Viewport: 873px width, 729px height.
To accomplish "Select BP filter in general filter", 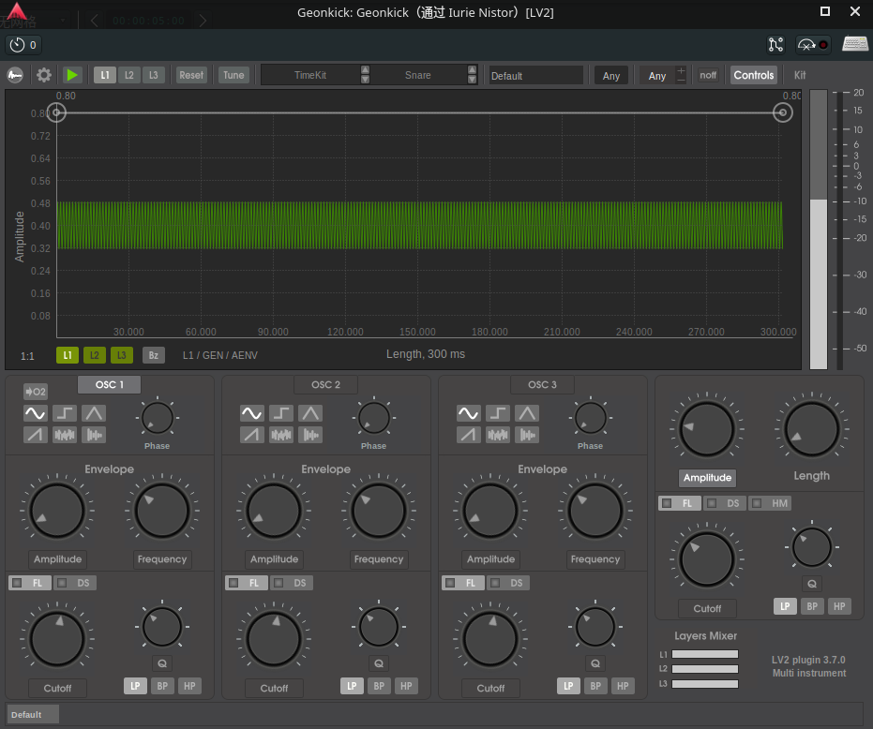I will [x=812, y=606].
